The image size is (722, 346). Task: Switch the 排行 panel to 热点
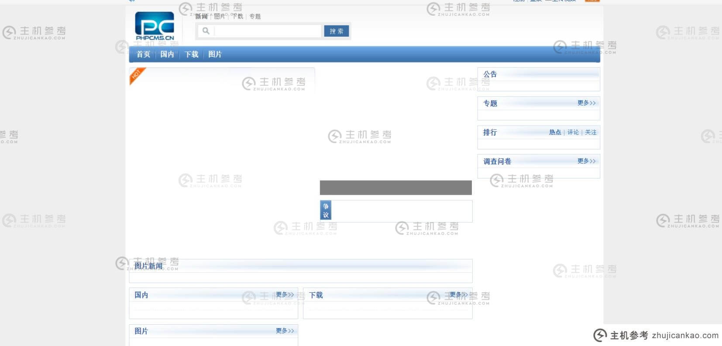click(x=555, y=132)
